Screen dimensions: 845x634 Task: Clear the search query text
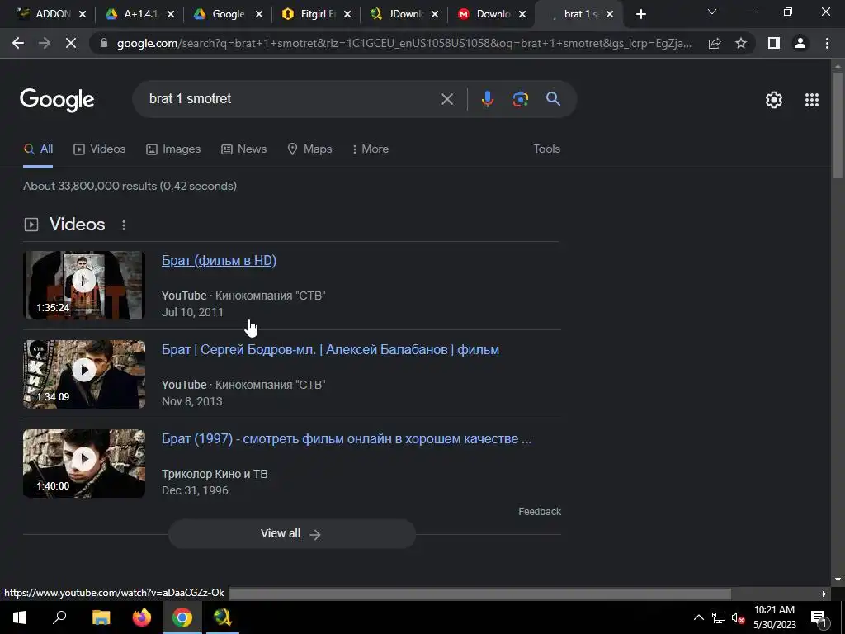click(x=447, y=99)
